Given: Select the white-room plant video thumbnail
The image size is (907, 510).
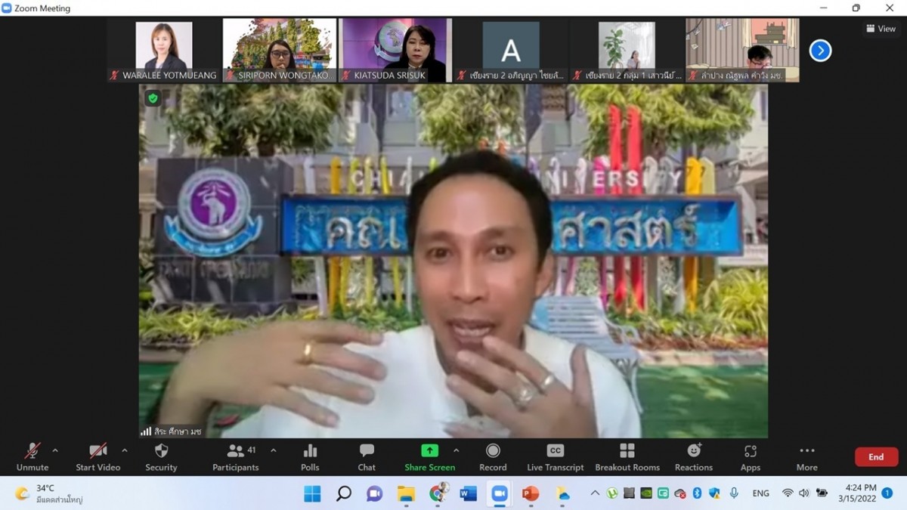Looking at the screenshot, I should tap(627, 50).
